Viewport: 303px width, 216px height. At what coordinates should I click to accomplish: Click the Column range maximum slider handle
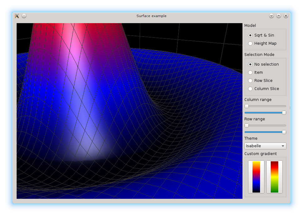pyautogui.click(x=284, y=113)
